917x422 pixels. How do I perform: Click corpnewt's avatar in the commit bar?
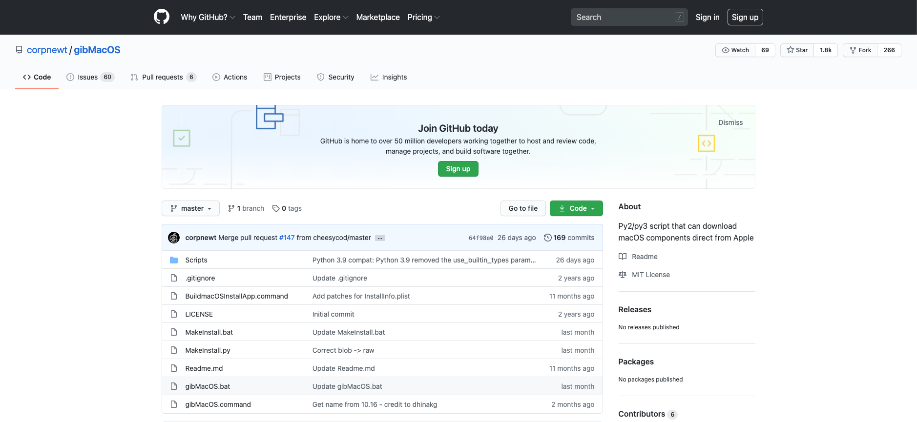[174, 238]
